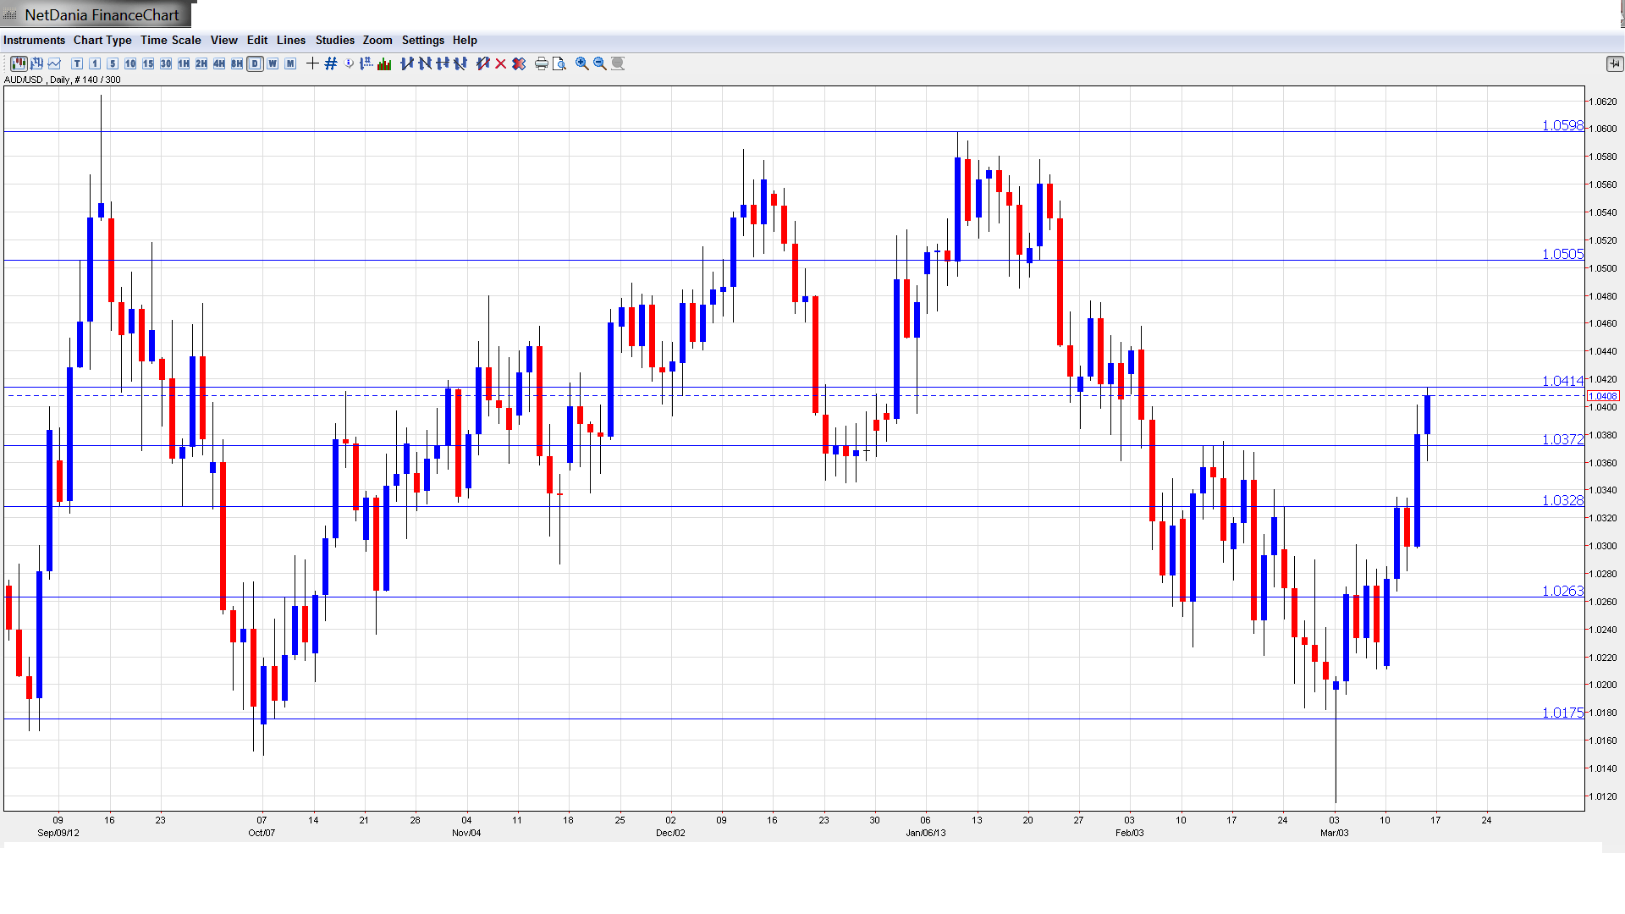This screenshot has height=914, width=1625.
Task: Toggle the chart grid hash icon
Action: click(x=331, y=63)
